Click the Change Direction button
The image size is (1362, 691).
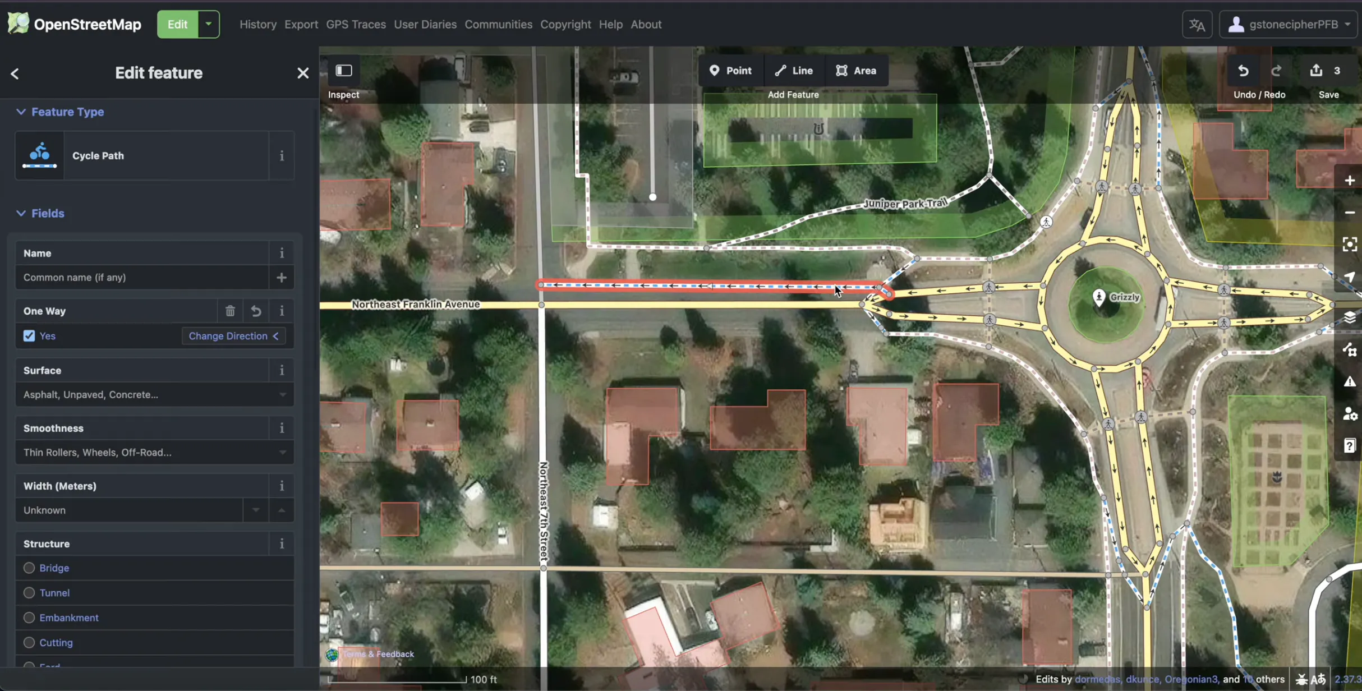[x=233, y=336]
